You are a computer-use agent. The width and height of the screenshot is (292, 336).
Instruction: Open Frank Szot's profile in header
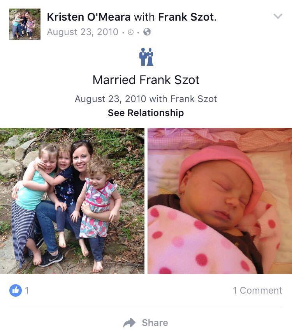[186, 17]
